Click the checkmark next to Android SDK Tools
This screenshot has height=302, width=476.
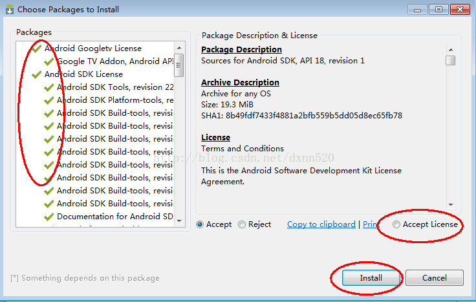click(x=49, y=87)
